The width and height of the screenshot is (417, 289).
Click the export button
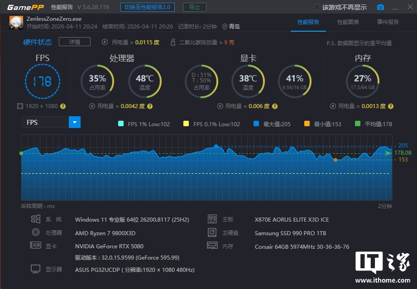coord(194,7)
